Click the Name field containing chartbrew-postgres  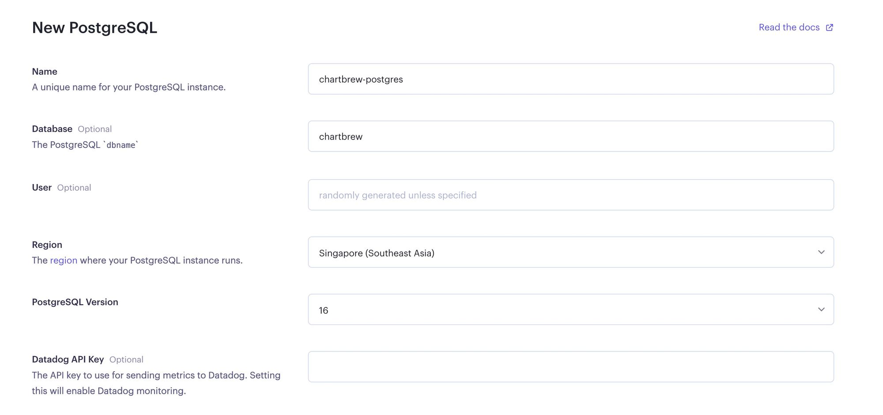tap(571, 79)
